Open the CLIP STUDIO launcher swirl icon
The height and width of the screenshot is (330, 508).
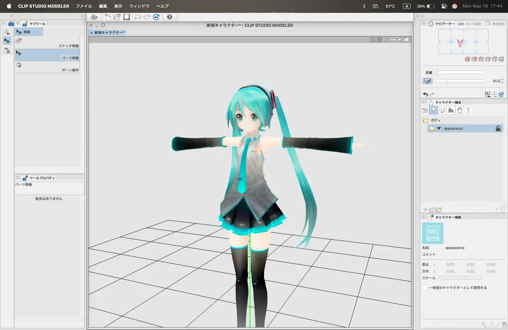point(94,17)
